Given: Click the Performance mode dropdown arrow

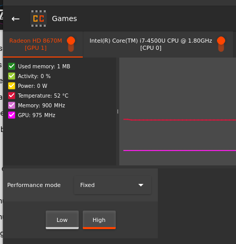Looking at the screenshot, I should pyautogui.click(x=141, y=185).
